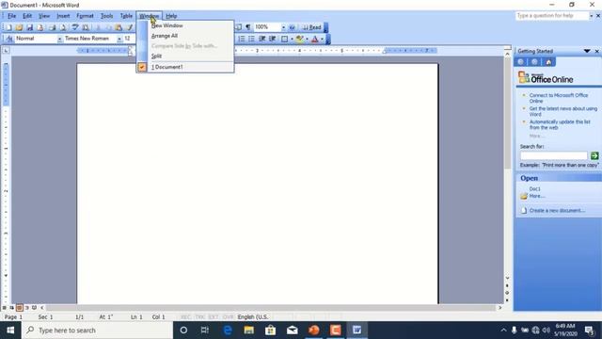Open the Font Color dropdown arrow
This screenshot has height=339, width=602.
tap(322, 39)
